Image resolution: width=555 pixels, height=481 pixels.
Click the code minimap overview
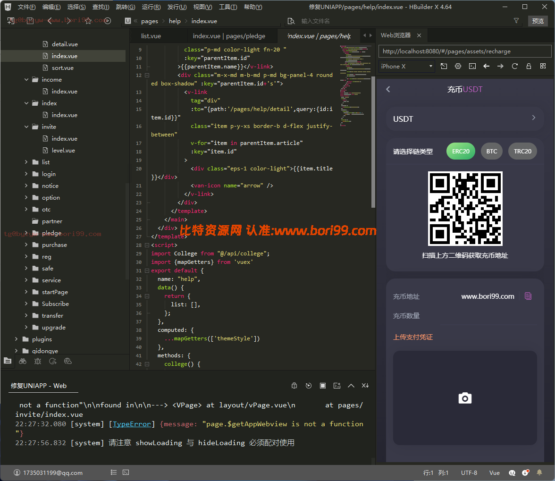[355, 86]
